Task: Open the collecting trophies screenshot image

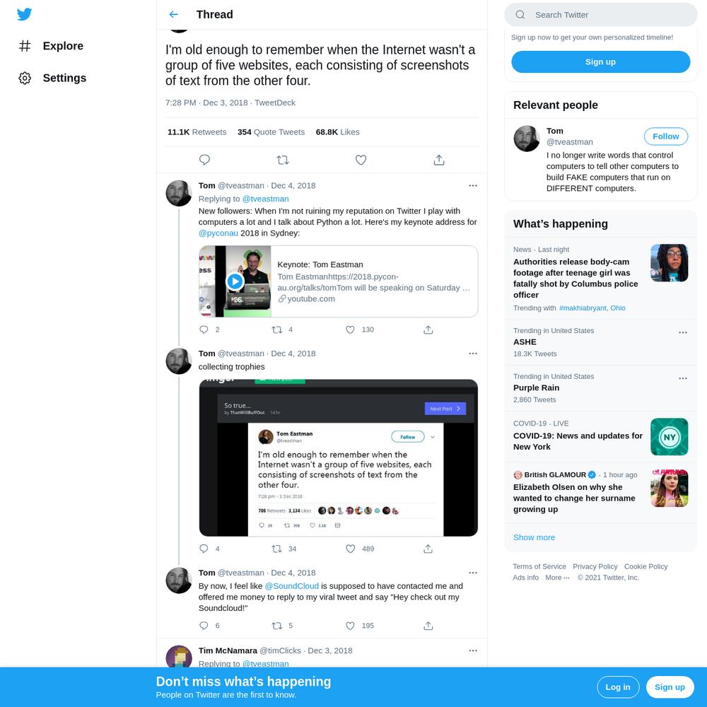Action: [338, 457]
